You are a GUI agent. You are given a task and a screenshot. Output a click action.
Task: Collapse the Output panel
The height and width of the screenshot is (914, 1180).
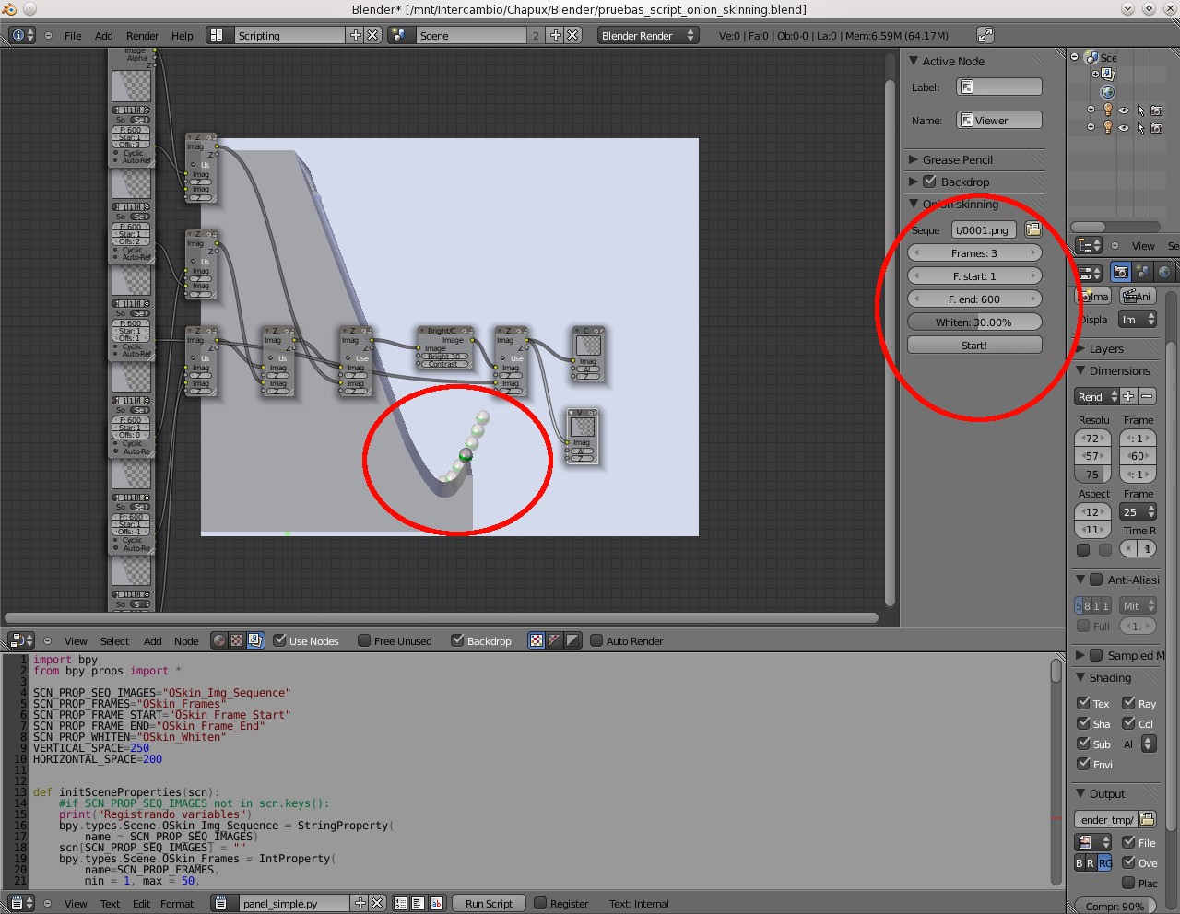[1080, 793]
